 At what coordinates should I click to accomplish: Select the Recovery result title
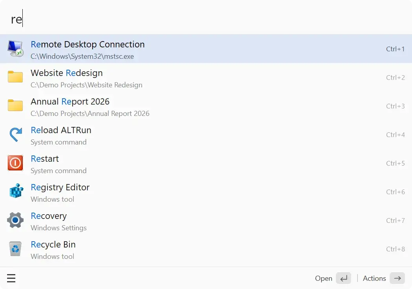pyautogui.click(x=49, y=216)
